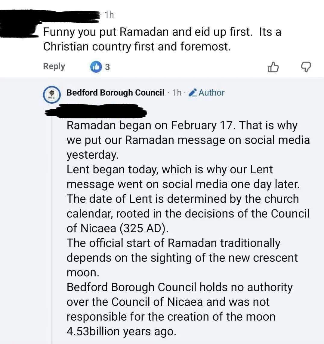Like the comment with thumbs-up icon
324x344 pixels.
click(272, 67)
